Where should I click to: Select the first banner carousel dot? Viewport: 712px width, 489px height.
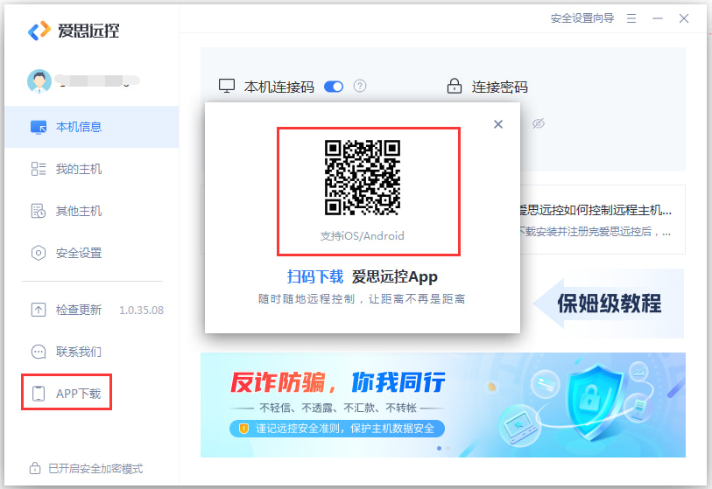coord(438,448)
